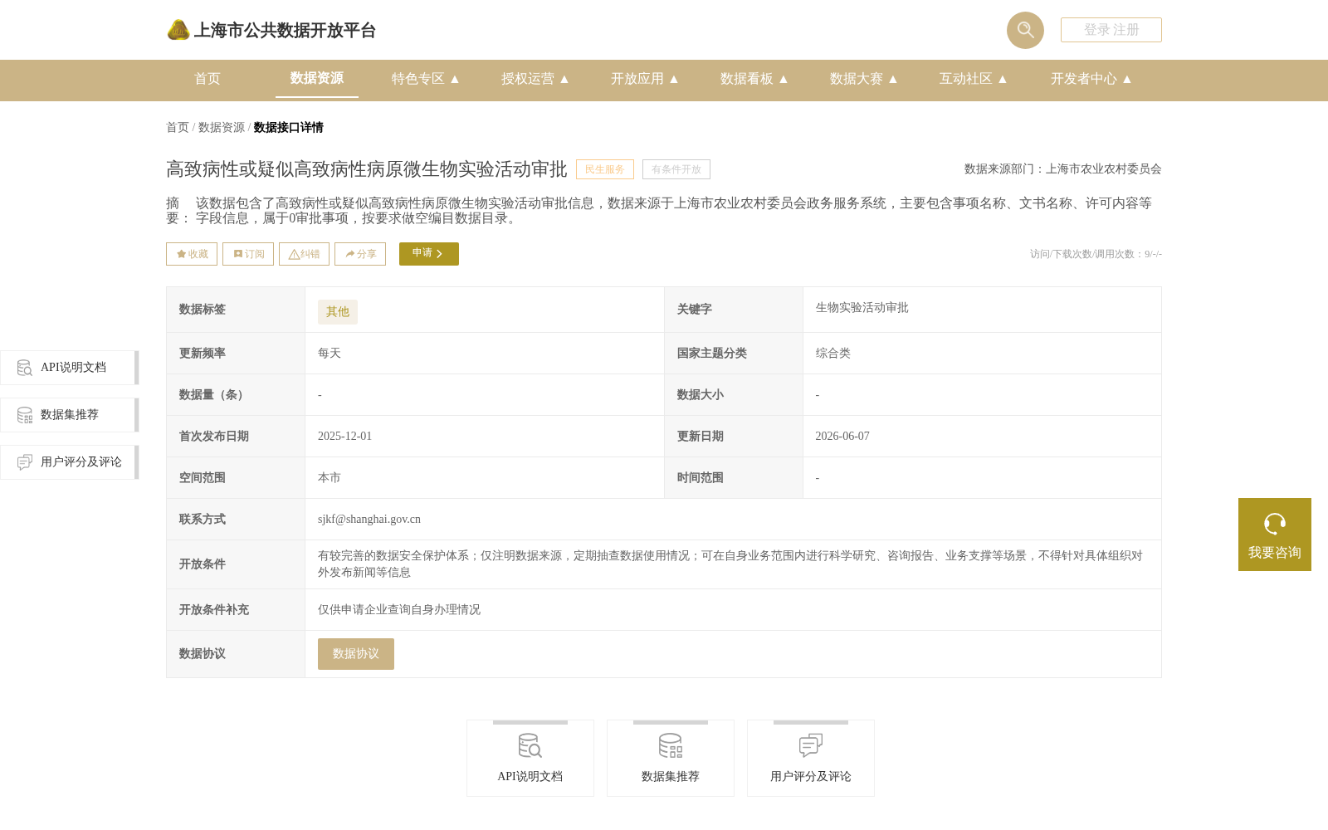Open 数据资源 navigation tab
Screen dimensions: 1328x830
click(x=317, y=78)
